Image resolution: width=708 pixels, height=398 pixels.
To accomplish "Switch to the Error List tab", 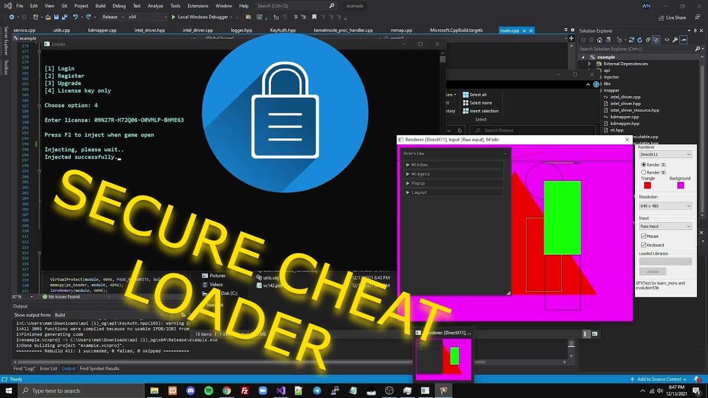I will point(48,369).
